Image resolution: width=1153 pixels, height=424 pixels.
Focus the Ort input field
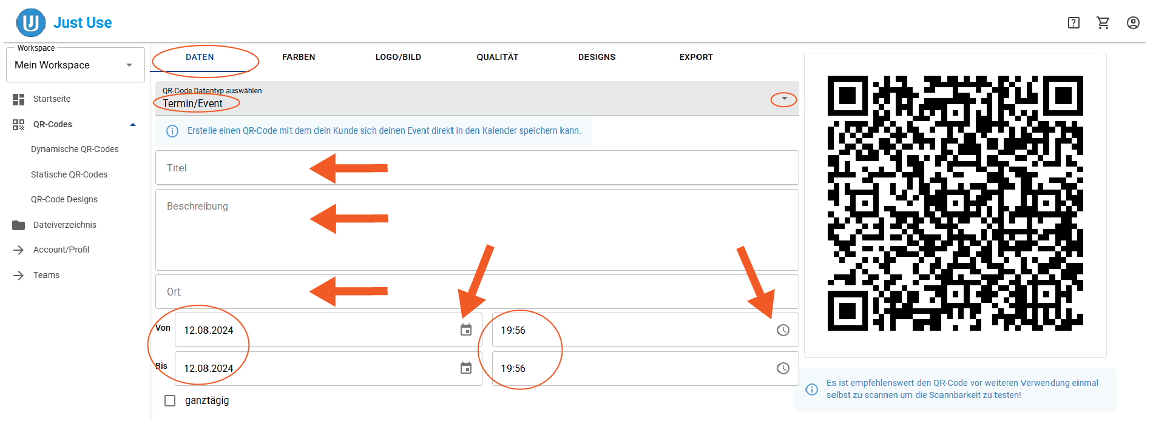tap(477, 292)
